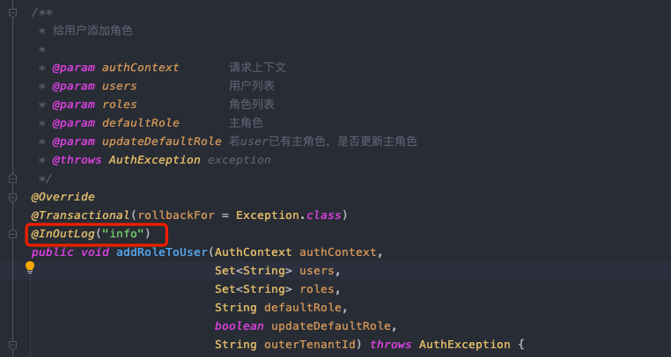This screenshot has width=671, height=357.
Task: Click the @InOutLog annotation
Action: [x=63, y=234]
